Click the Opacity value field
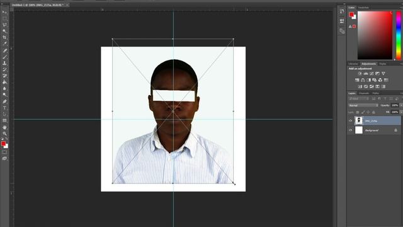The height and width of the screenshot is (227, 403). (x=395, y=105)
